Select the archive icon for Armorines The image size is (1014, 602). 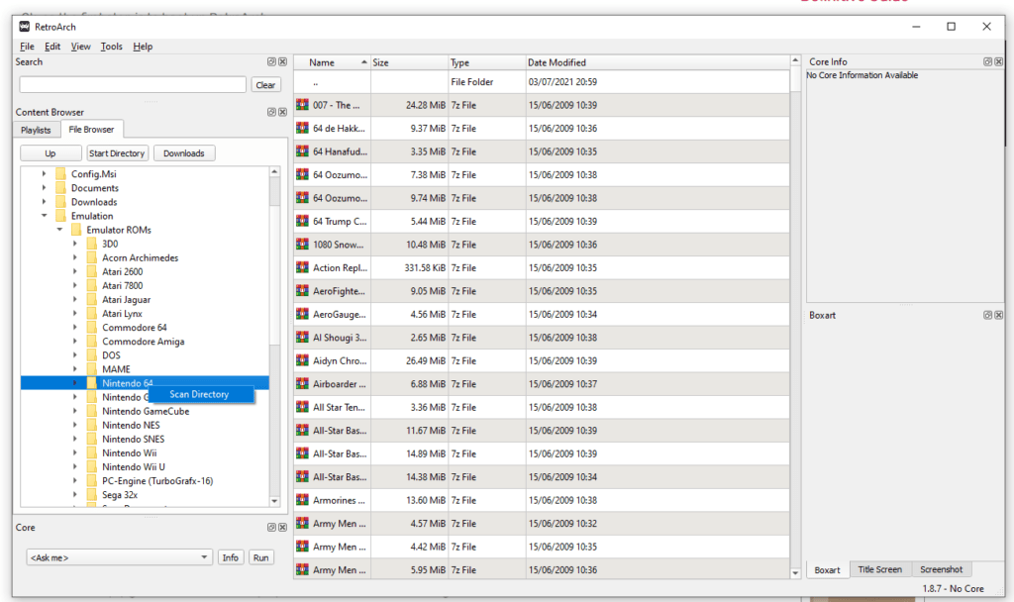point(302,500)
